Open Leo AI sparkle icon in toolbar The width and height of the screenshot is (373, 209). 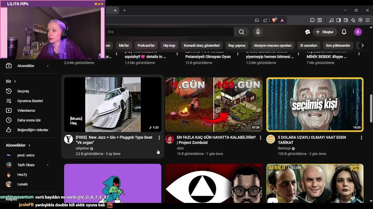[x=353, y=20]
